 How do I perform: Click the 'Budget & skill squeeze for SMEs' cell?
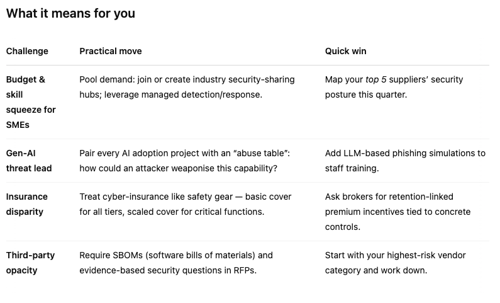point(31,102)
